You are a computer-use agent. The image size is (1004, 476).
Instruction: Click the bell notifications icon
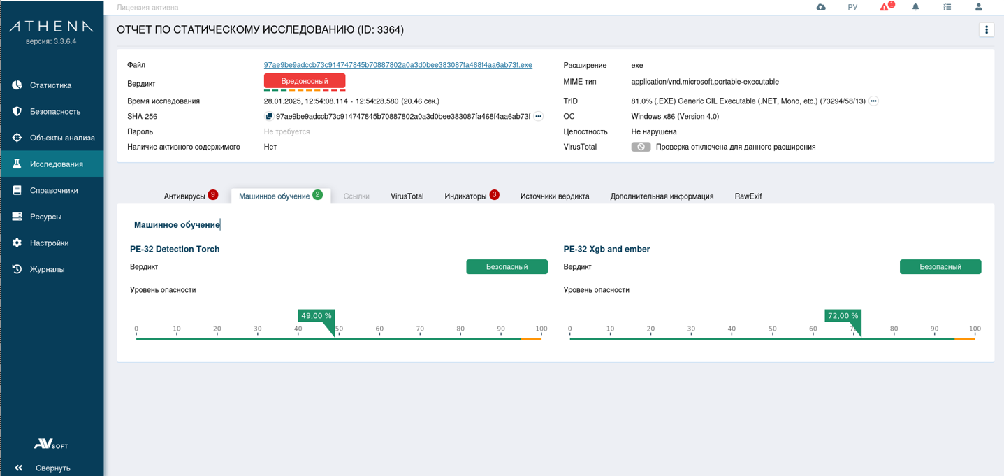915,7
